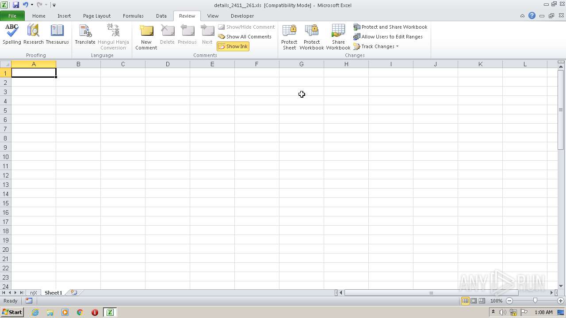Switch to Normal view in status bar
This screenshot has height=318, width=566.
coord(465,301)
